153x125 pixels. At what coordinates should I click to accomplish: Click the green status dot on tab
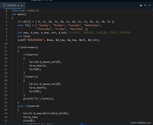tap(22, 5)
